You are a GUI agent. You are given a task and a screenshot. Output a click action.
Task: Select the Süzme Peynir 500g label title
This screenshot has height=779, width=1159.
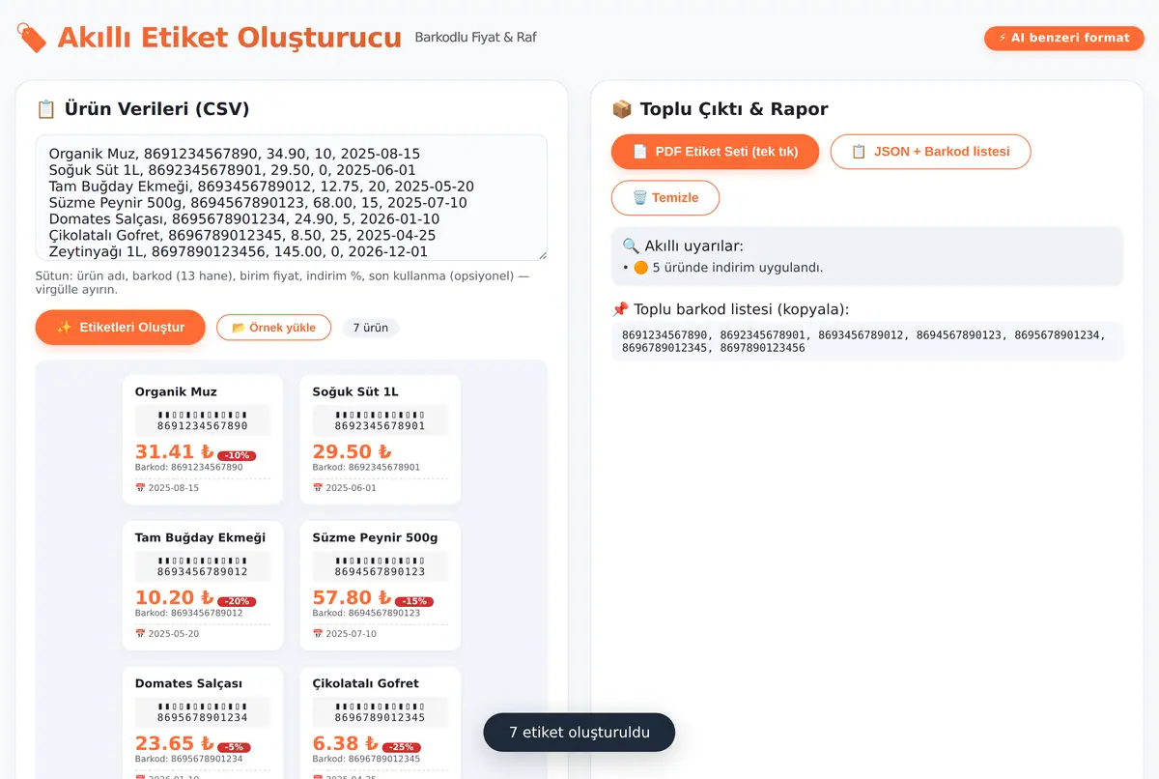375,537
